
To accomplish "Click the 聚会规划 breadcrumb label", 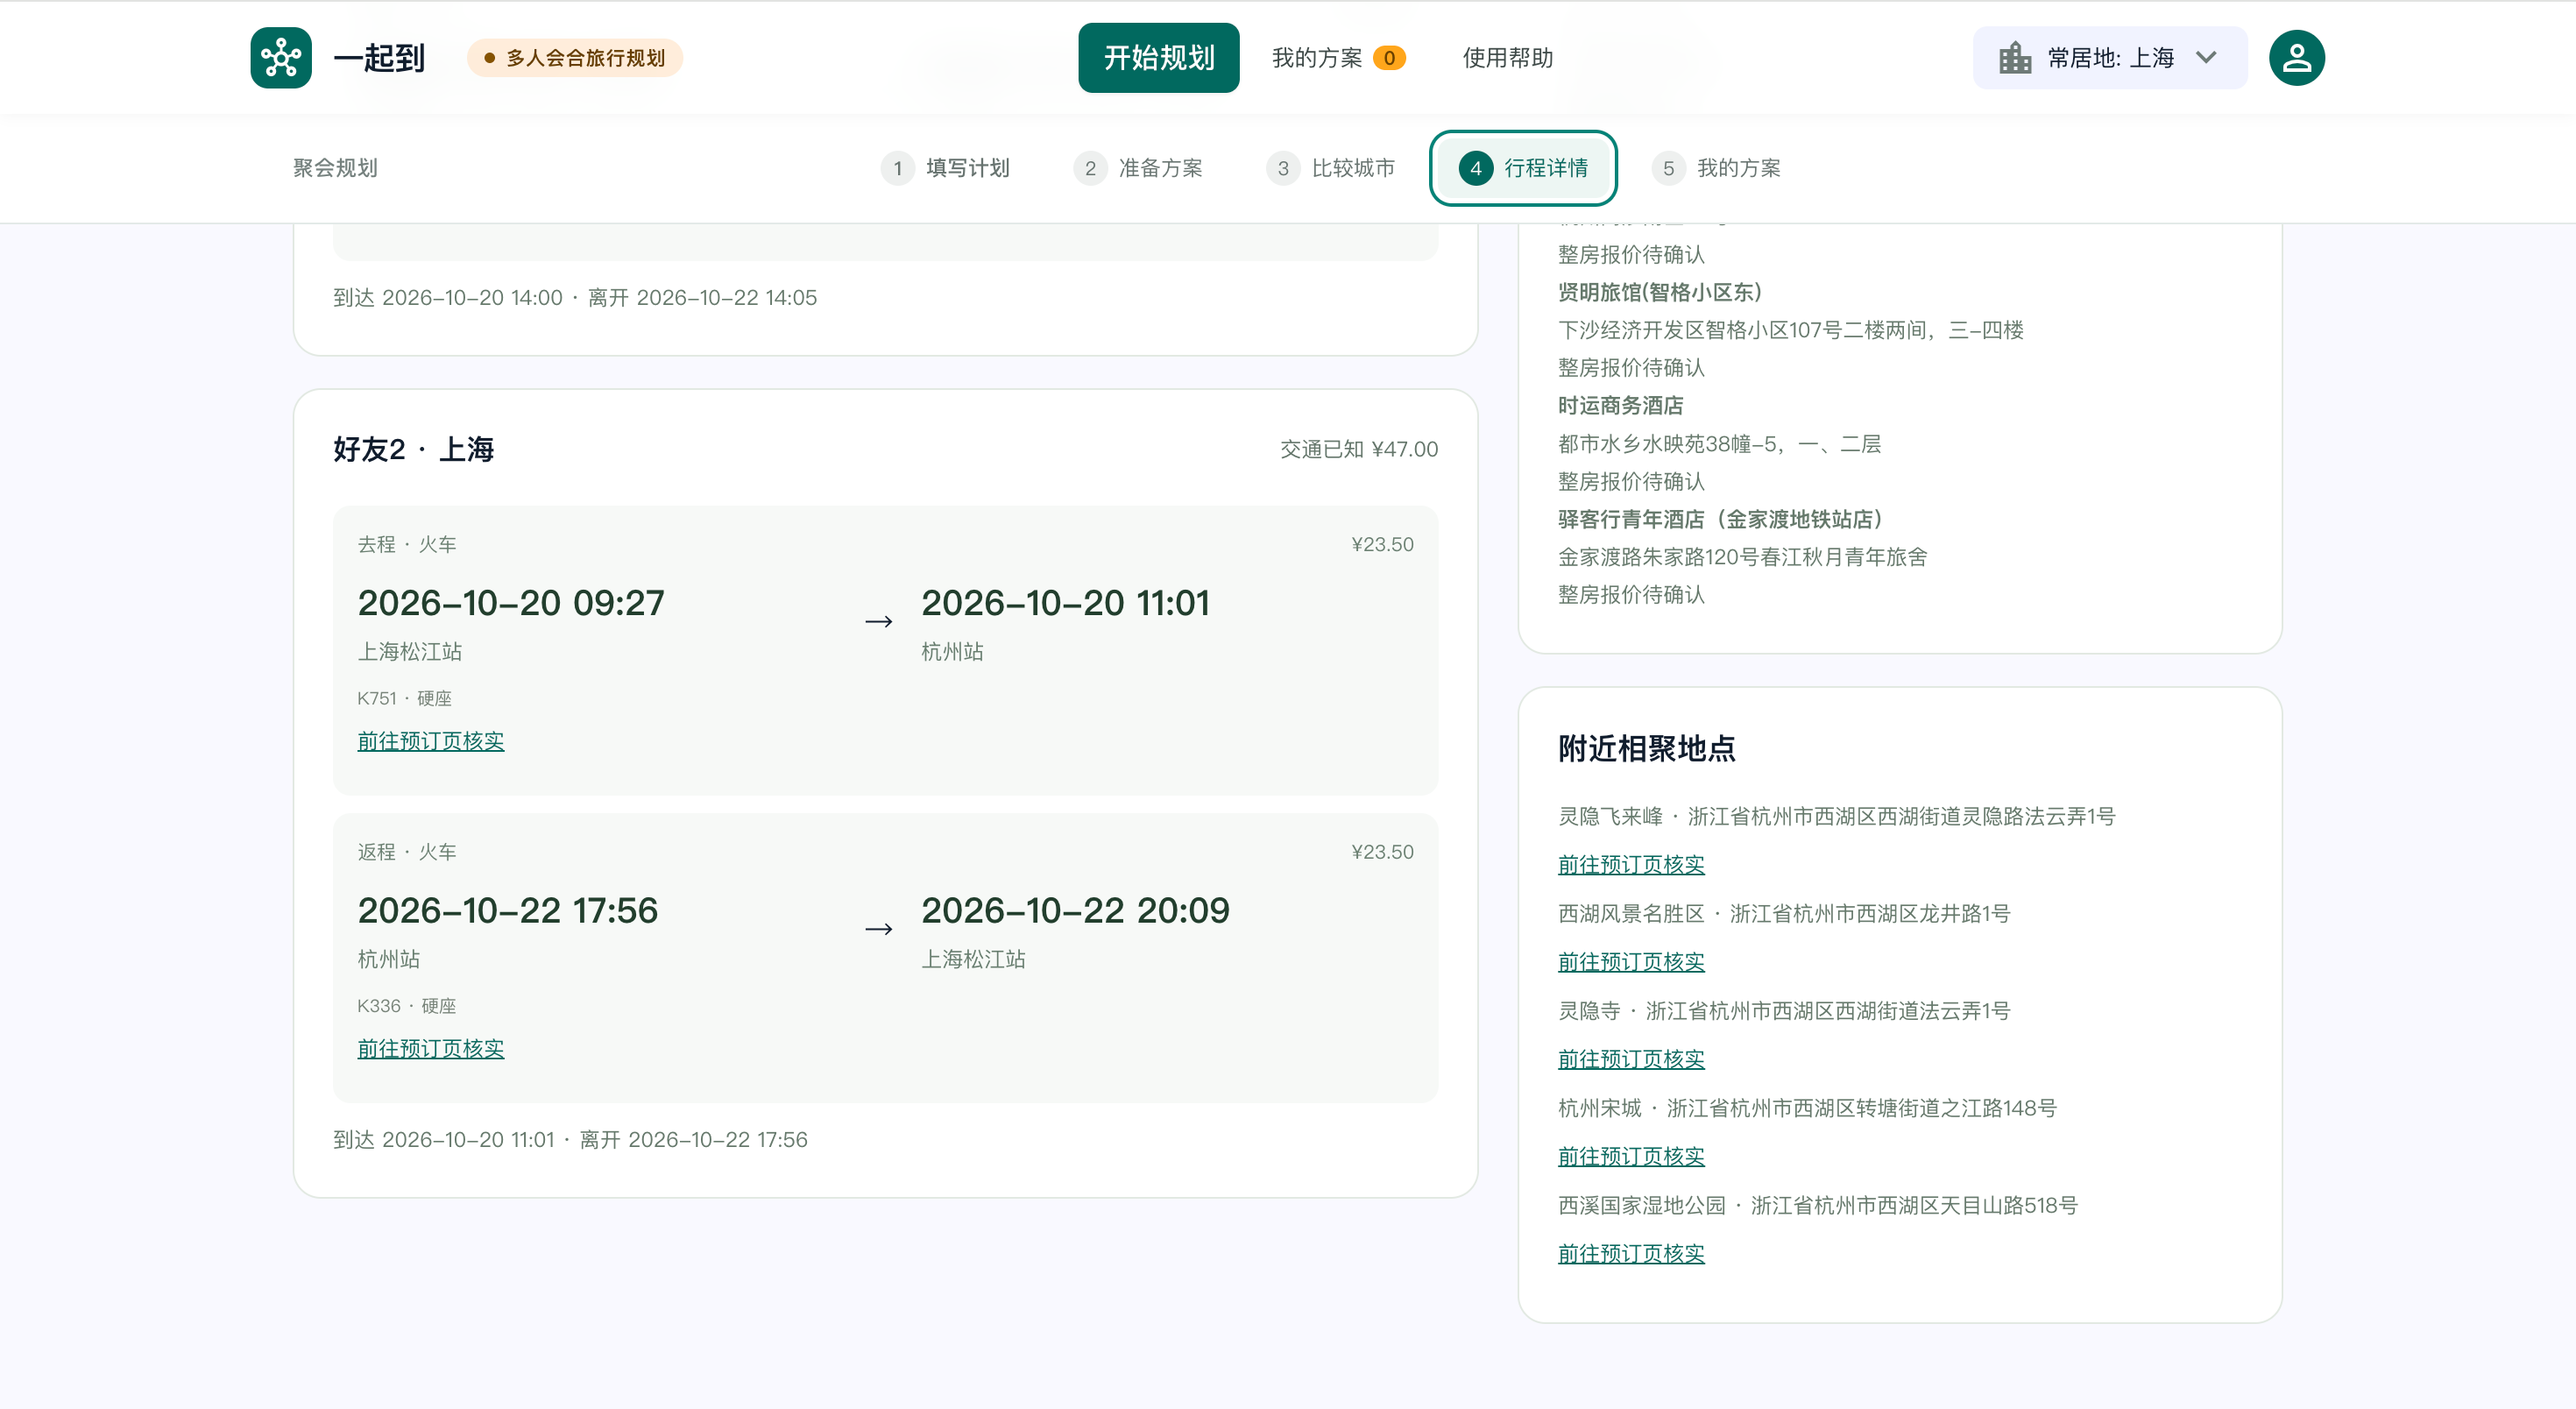I will pos(335,168).
